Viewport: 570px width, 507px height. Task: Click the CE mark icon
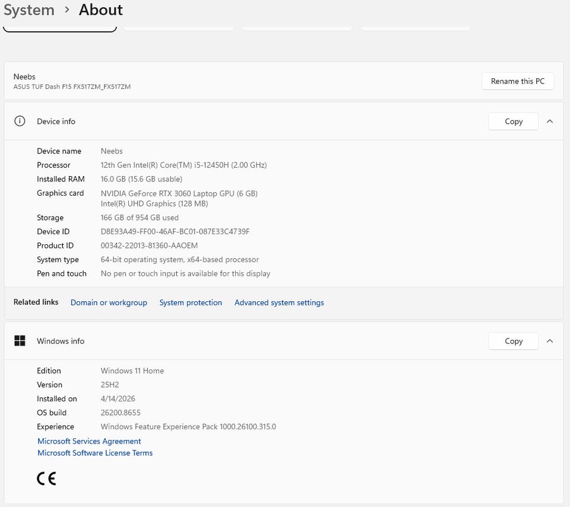(46, 479)
